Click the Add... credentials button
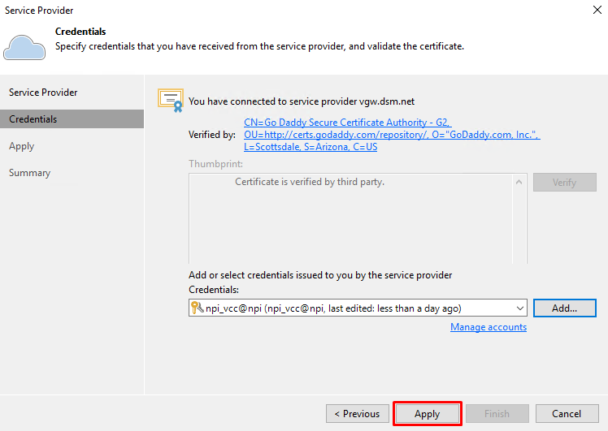This screenshot has width=608, height=431. [x=565, y=308]
